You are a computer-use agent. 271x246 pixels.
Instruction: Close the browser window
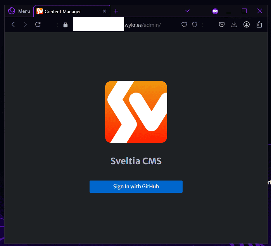(260, 11)
